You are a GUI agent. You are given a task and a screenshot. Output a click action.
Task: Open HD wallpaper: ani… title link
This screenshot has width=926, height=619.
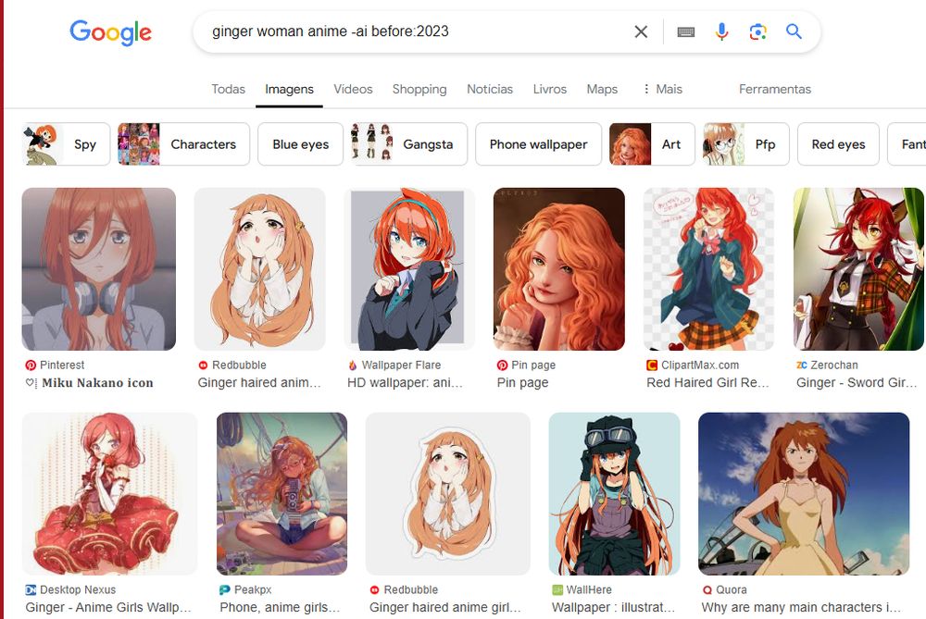(x=406, y=383)
